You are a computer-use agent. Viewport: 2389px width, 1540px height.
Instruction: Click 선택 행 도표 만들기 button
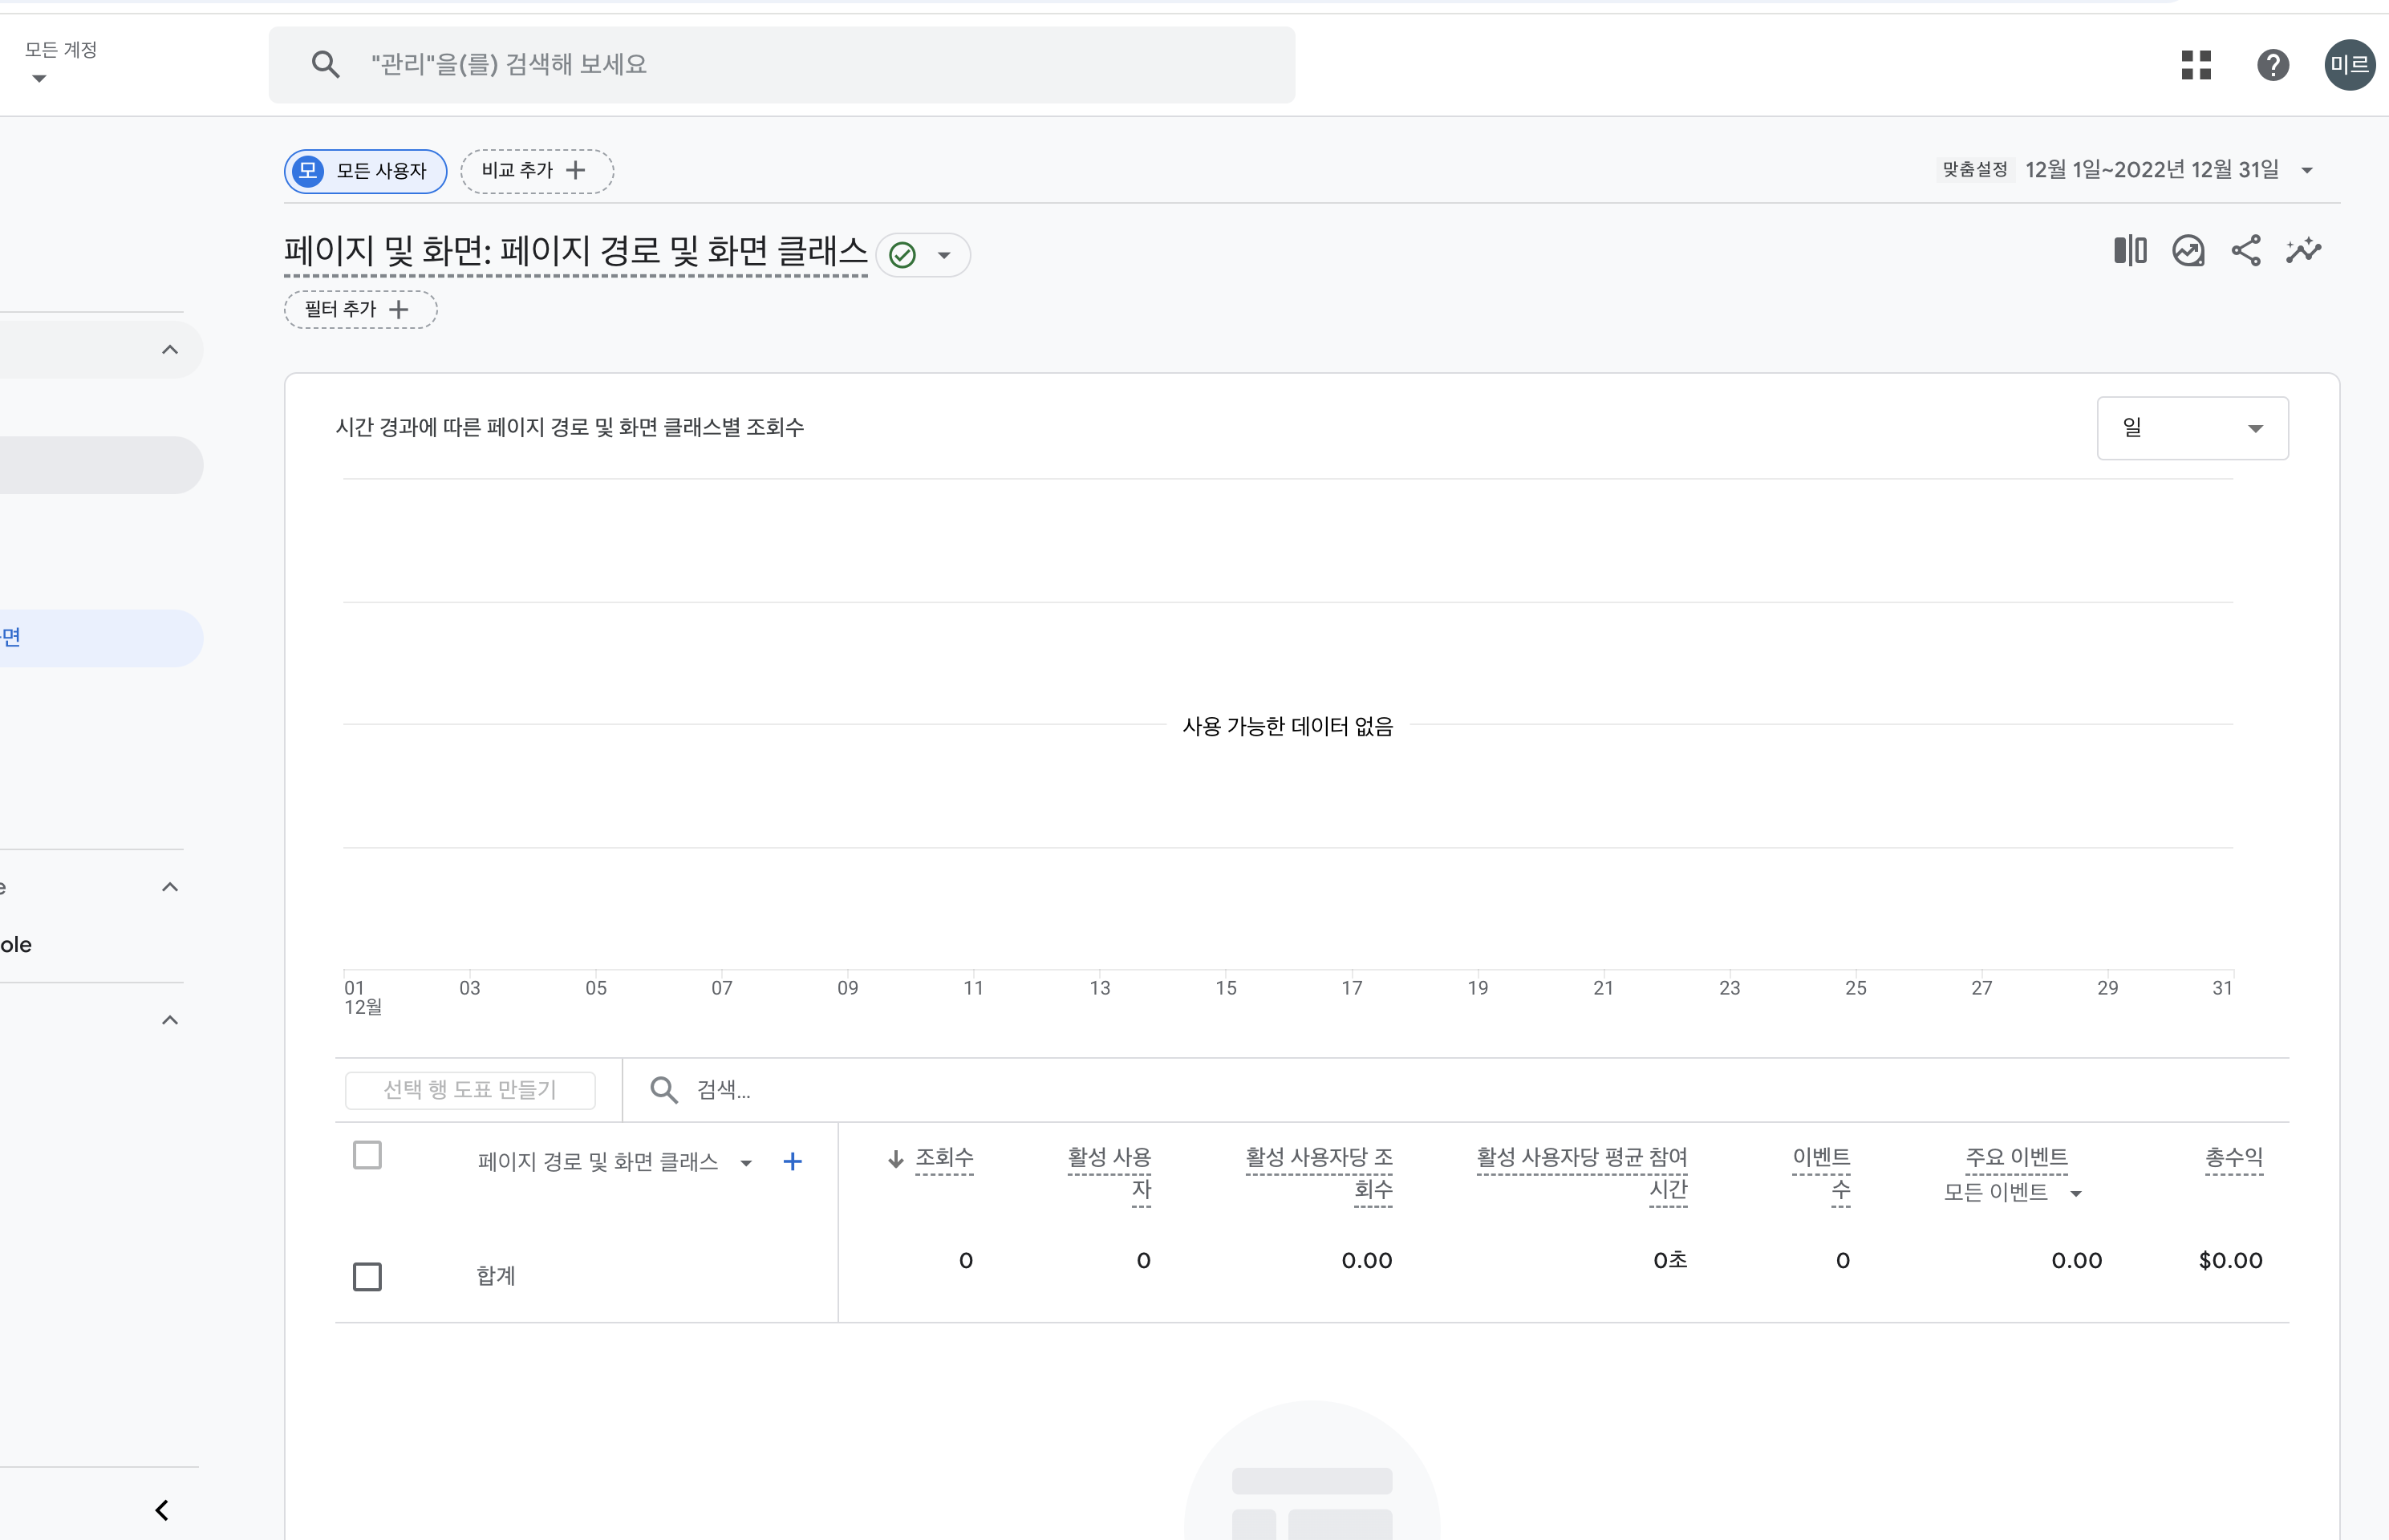click(x=470, y=1089)
